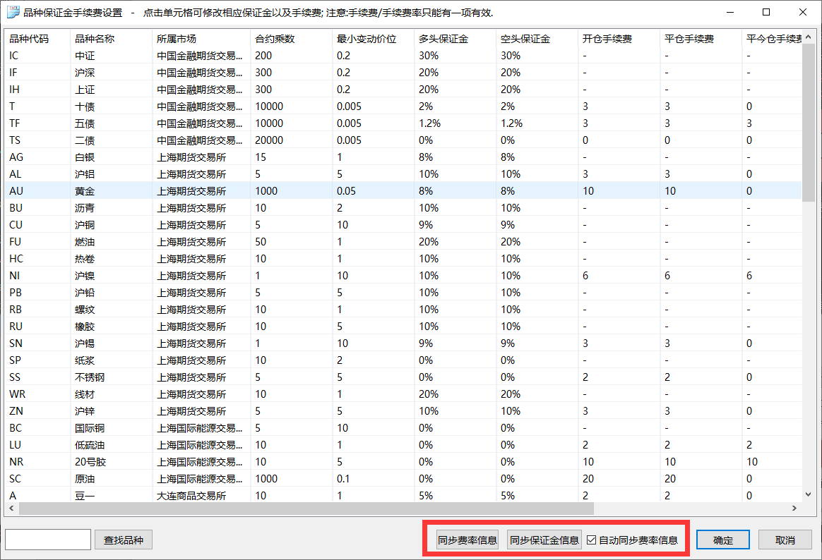Select the PB 沪铅 name cell
The image size is (822, 560).
[x=111, y=293]
